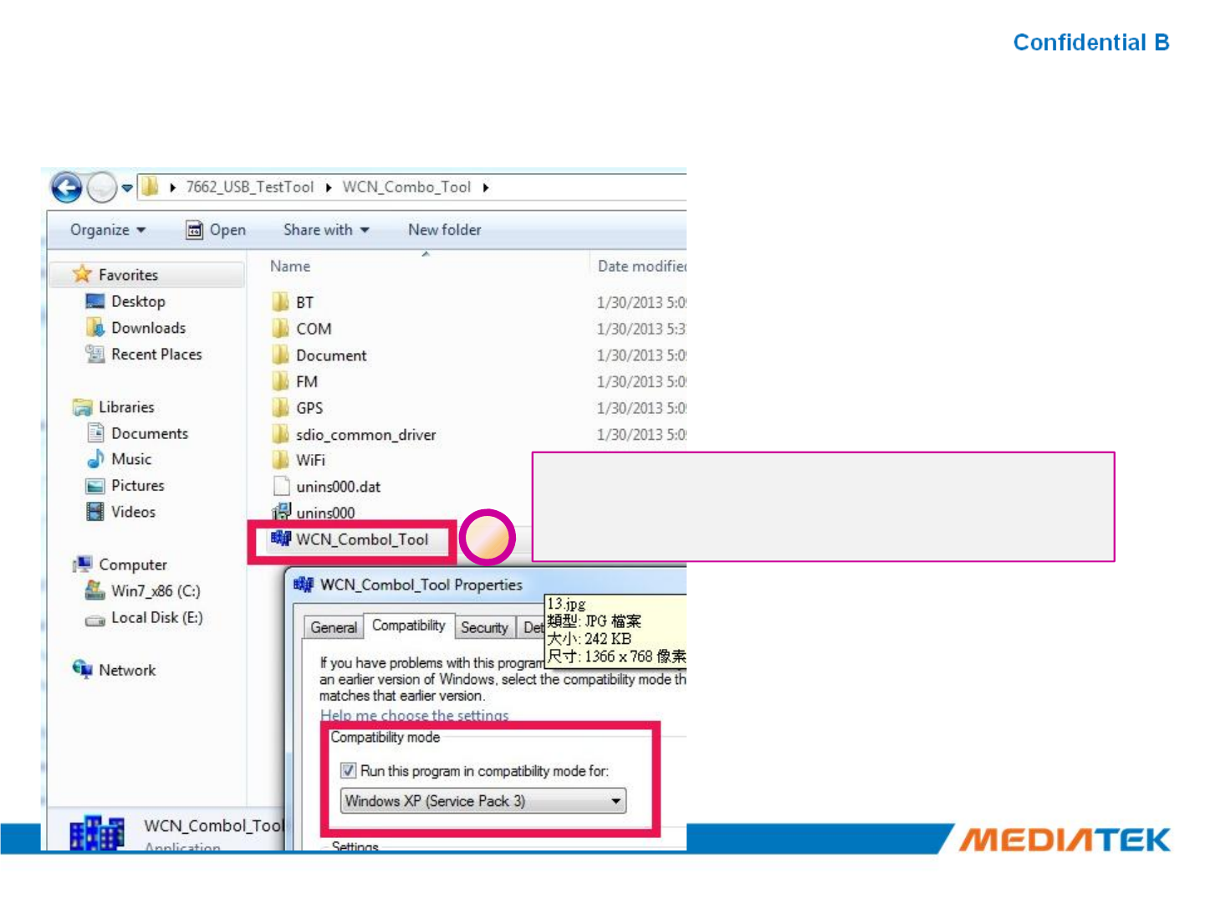Screen dimensions: 1205x904
Task: Select the Win7_x86 (C:) drive
Action: [x=143, y=591]
